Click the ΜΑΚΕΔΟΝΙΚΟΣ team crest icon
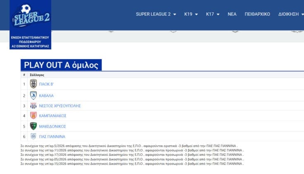The width and height of the screenshot is (304, 174). [34, 126]
